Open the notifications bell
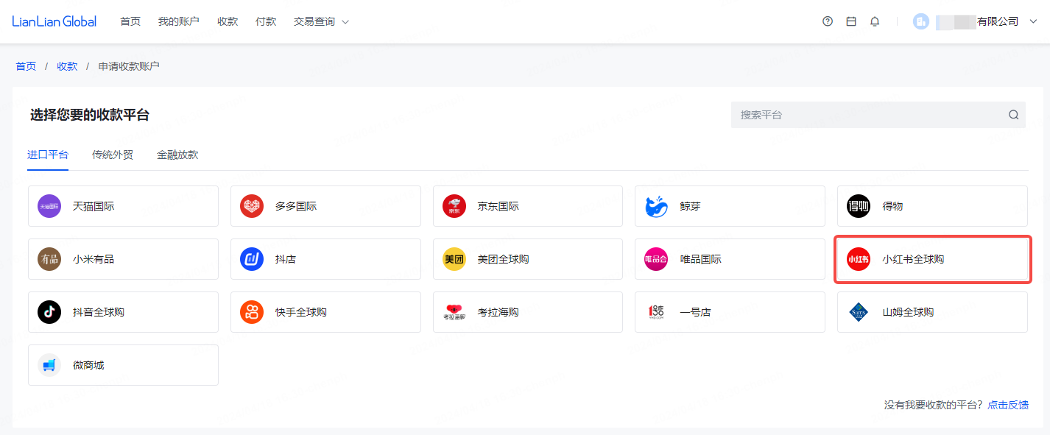This screenshot has width=1050, height=435. (x=875, y=21)
